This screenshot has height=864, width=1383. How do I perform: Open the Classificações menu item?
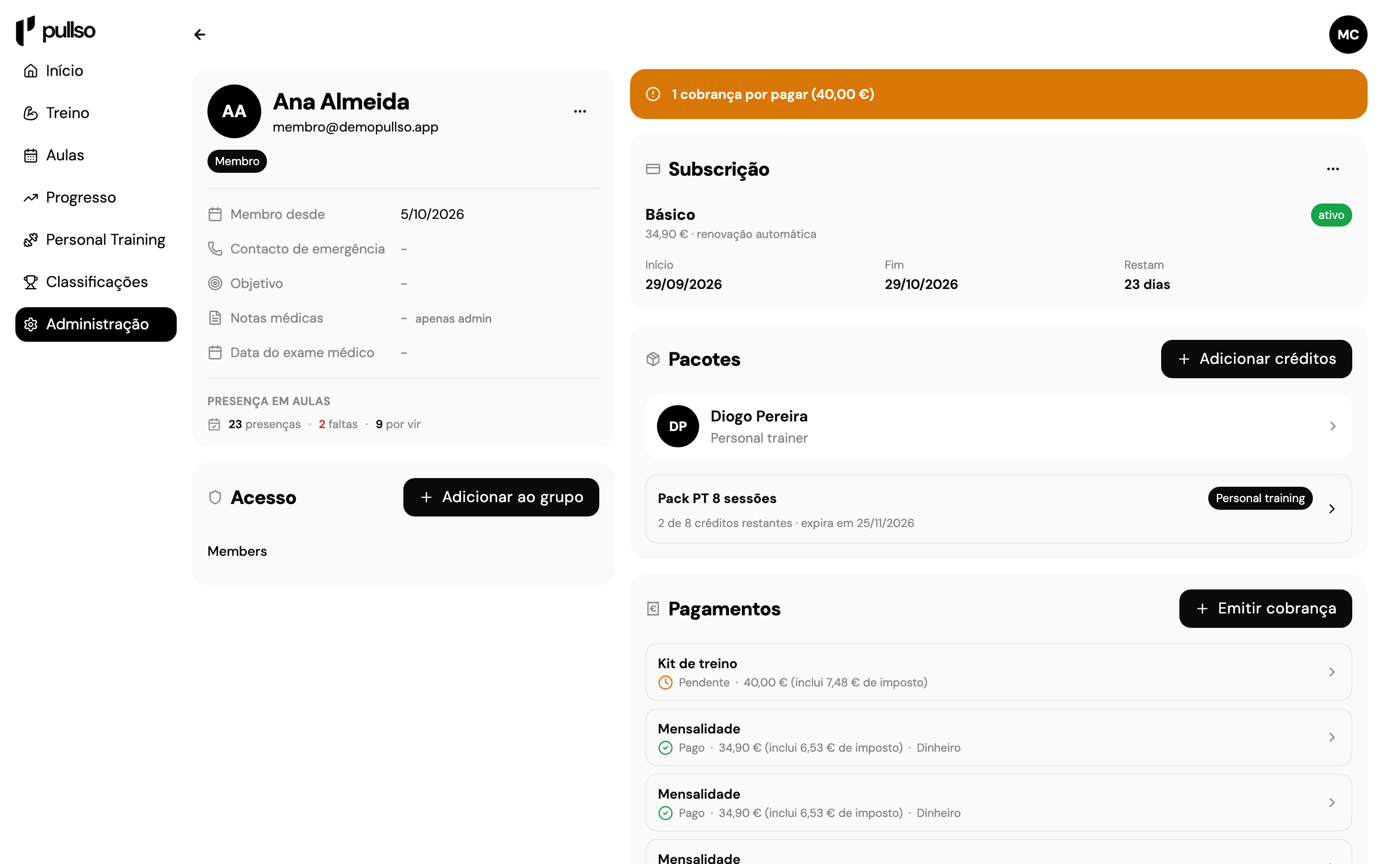(96, 282)
